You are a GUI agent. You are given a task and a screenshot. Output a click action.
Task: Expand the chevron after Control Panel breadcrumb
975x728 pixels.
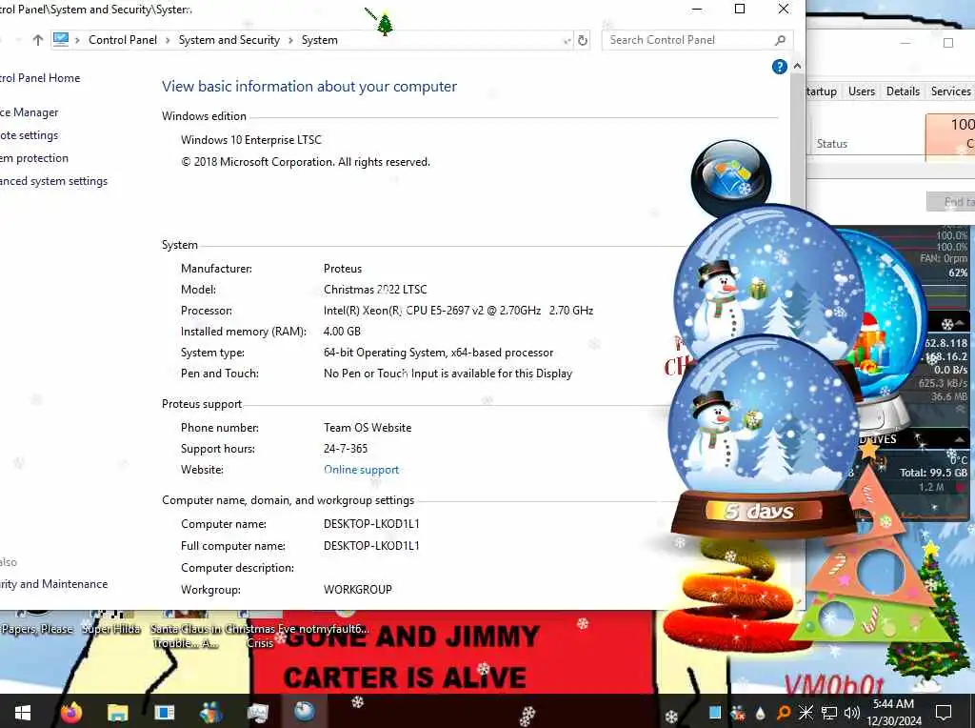(168, 40)
